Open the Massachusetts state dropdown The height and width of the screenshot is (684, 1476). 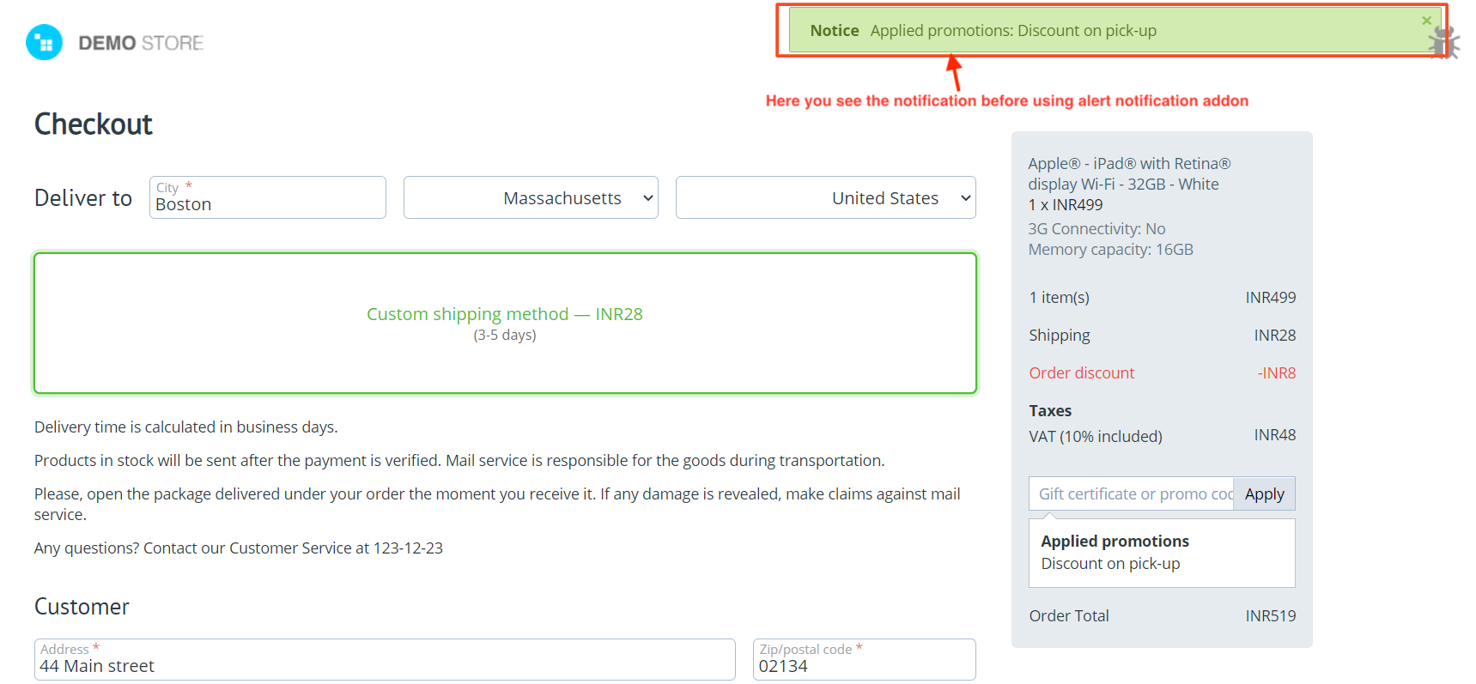pyautogui.click(x=531, y=197)
